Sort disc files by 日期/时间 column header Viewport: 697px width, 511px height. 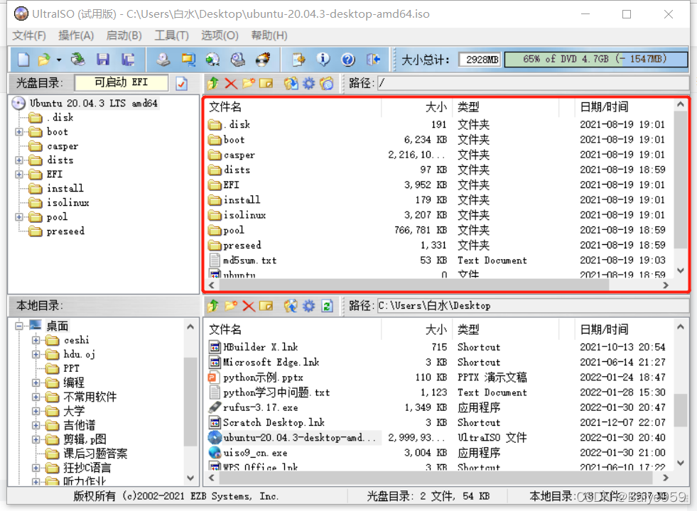624,107
